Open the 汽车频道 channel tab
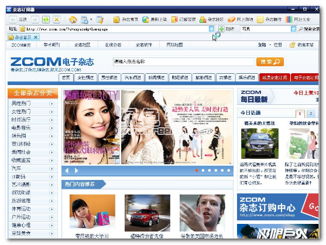The width and height of the screenshot is (326, 245). point(133,77)
